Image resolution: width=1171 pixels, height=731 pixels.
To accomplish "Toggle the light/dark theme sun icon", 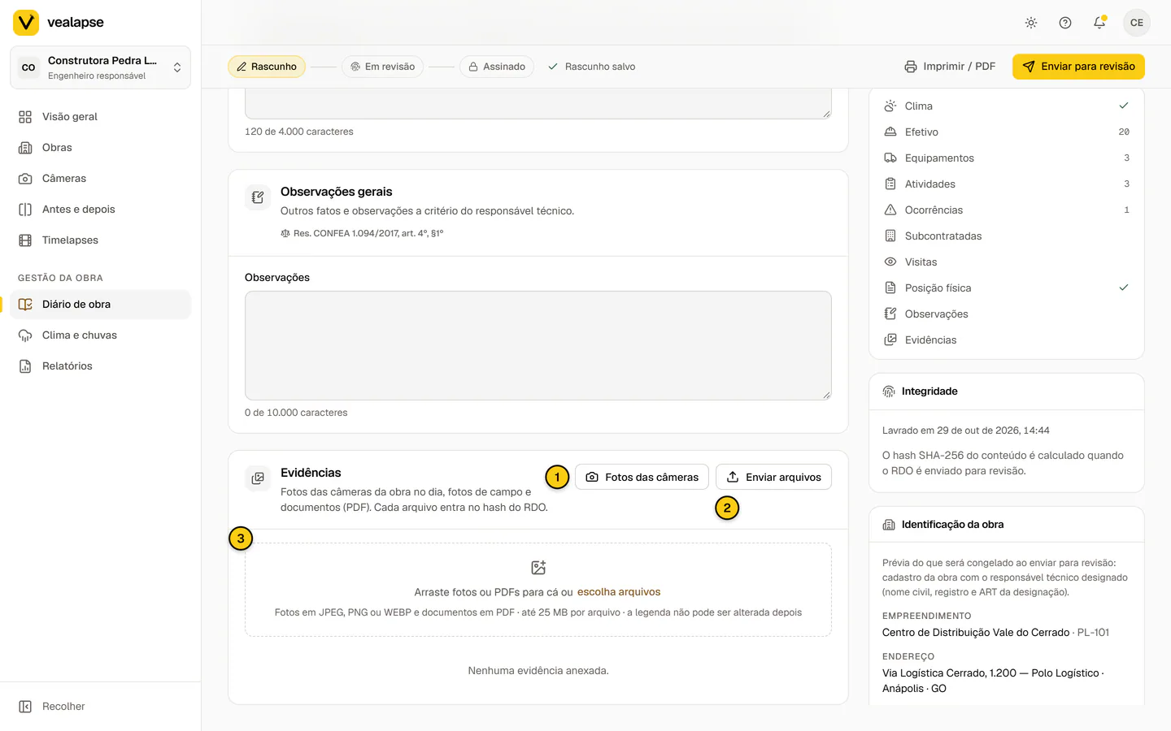I will [x=1031, y=23].
